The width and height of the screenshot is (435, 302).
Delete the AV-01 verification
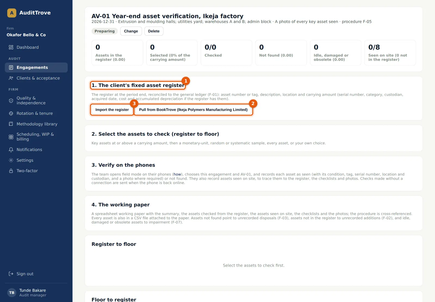click(x=154, y=31)
